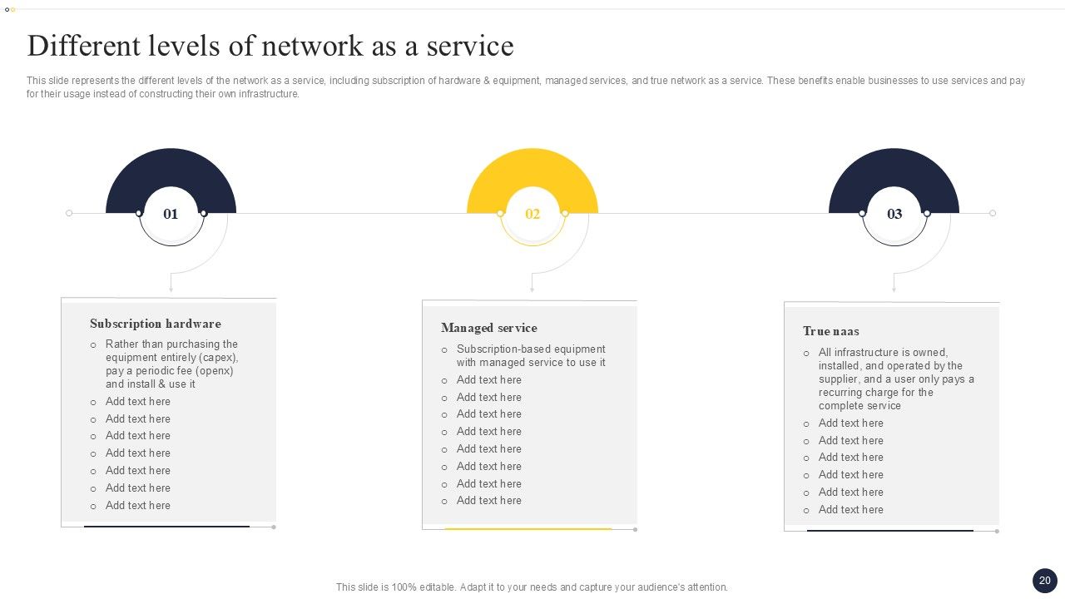The image size is (1065, 599).
Task: Click the description paragraph below the slide title
Action: [x=526, y=87]
